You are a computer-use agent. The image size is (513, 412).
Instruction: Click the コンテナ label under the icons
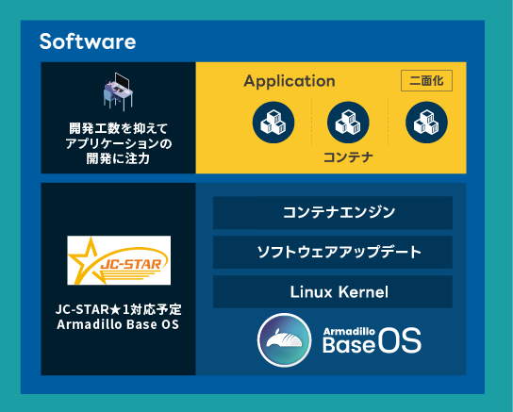click(348, 157)
